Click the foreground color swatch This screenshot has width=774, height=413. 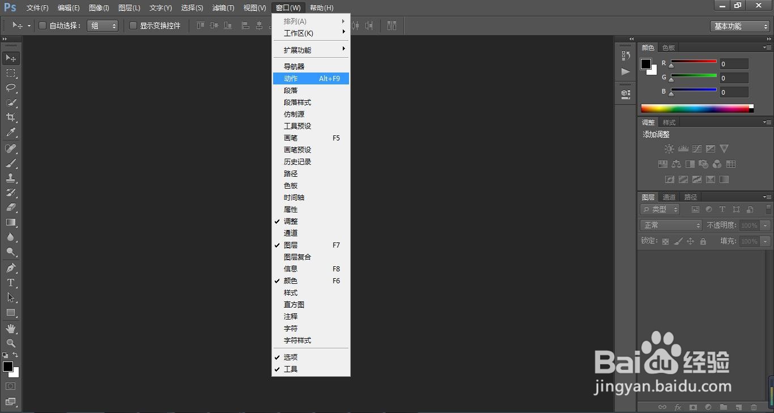[x=8, y=366]
